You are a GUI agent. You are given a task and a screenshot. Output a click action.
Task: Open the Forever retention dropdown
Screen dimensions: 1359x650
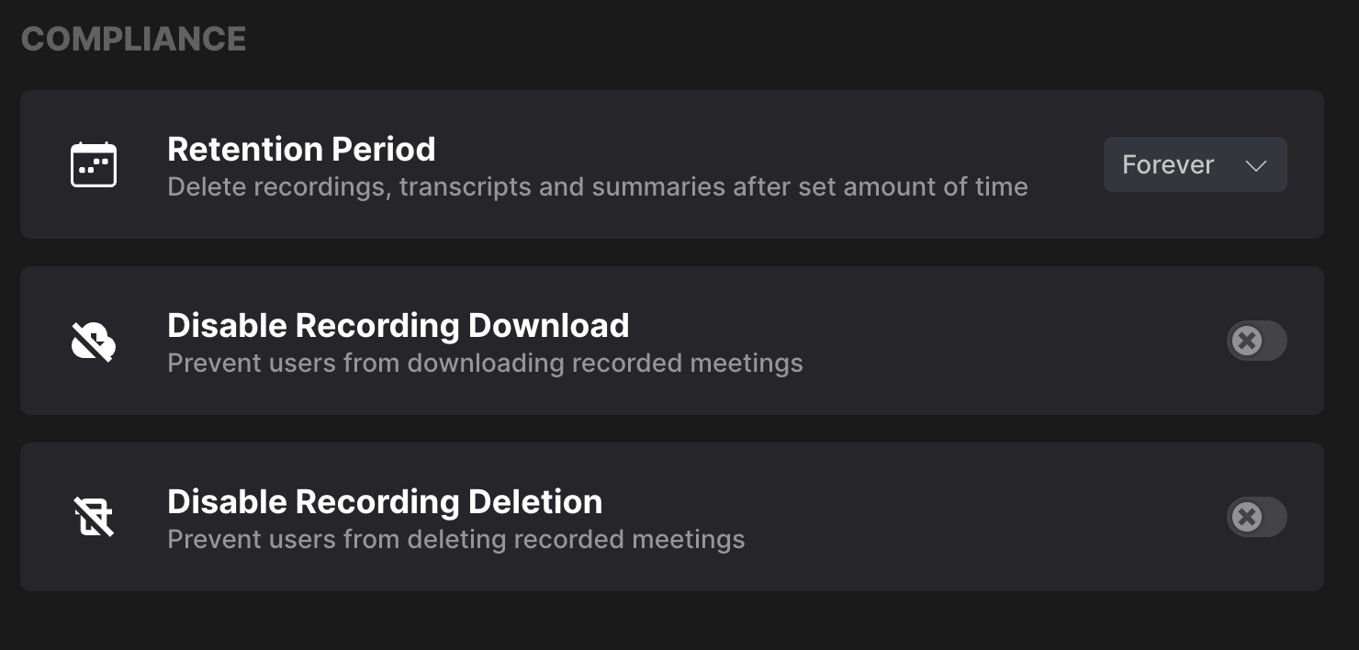point(1196,164)
